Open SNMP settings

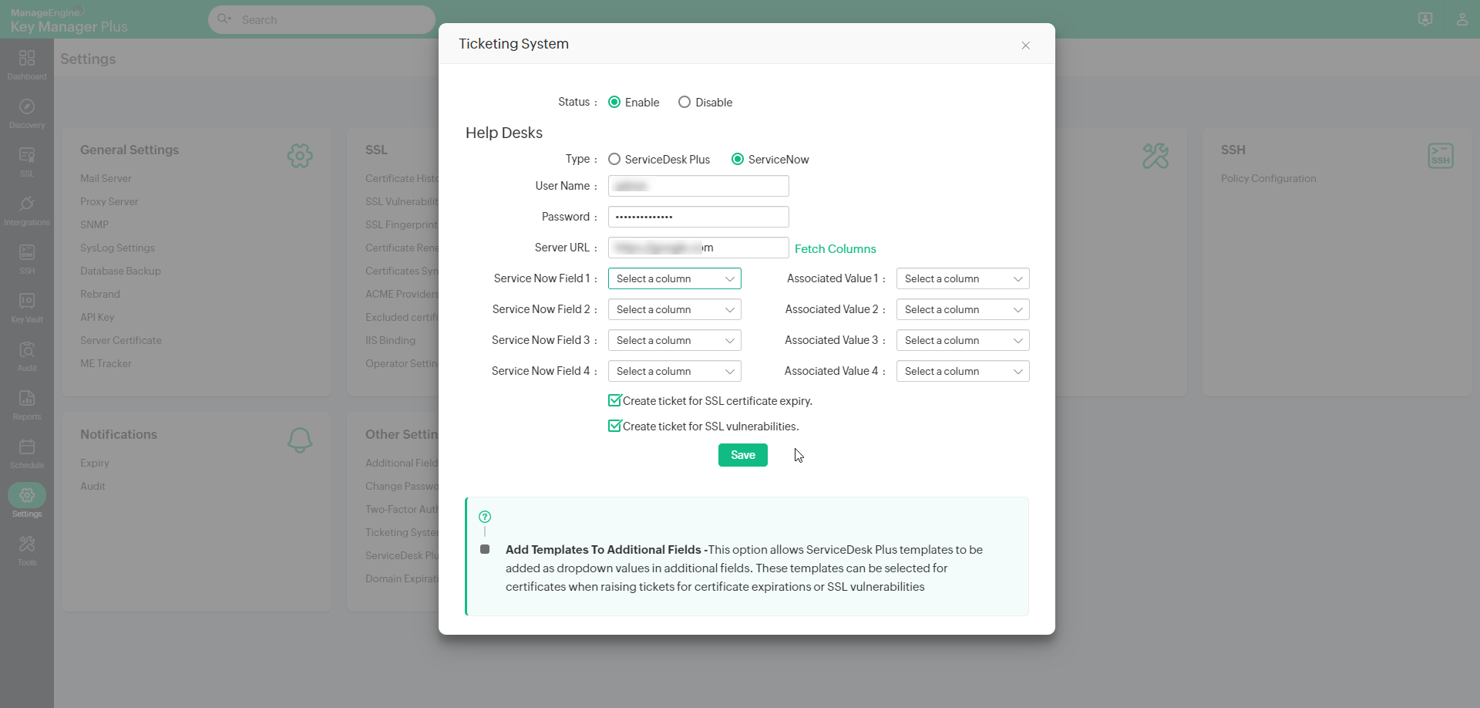(x=95, y=224)
